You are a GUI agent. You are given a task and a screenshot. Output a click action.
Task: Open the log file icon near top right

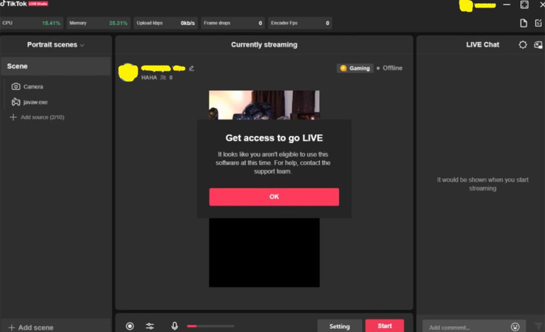[x=523, y=23]
